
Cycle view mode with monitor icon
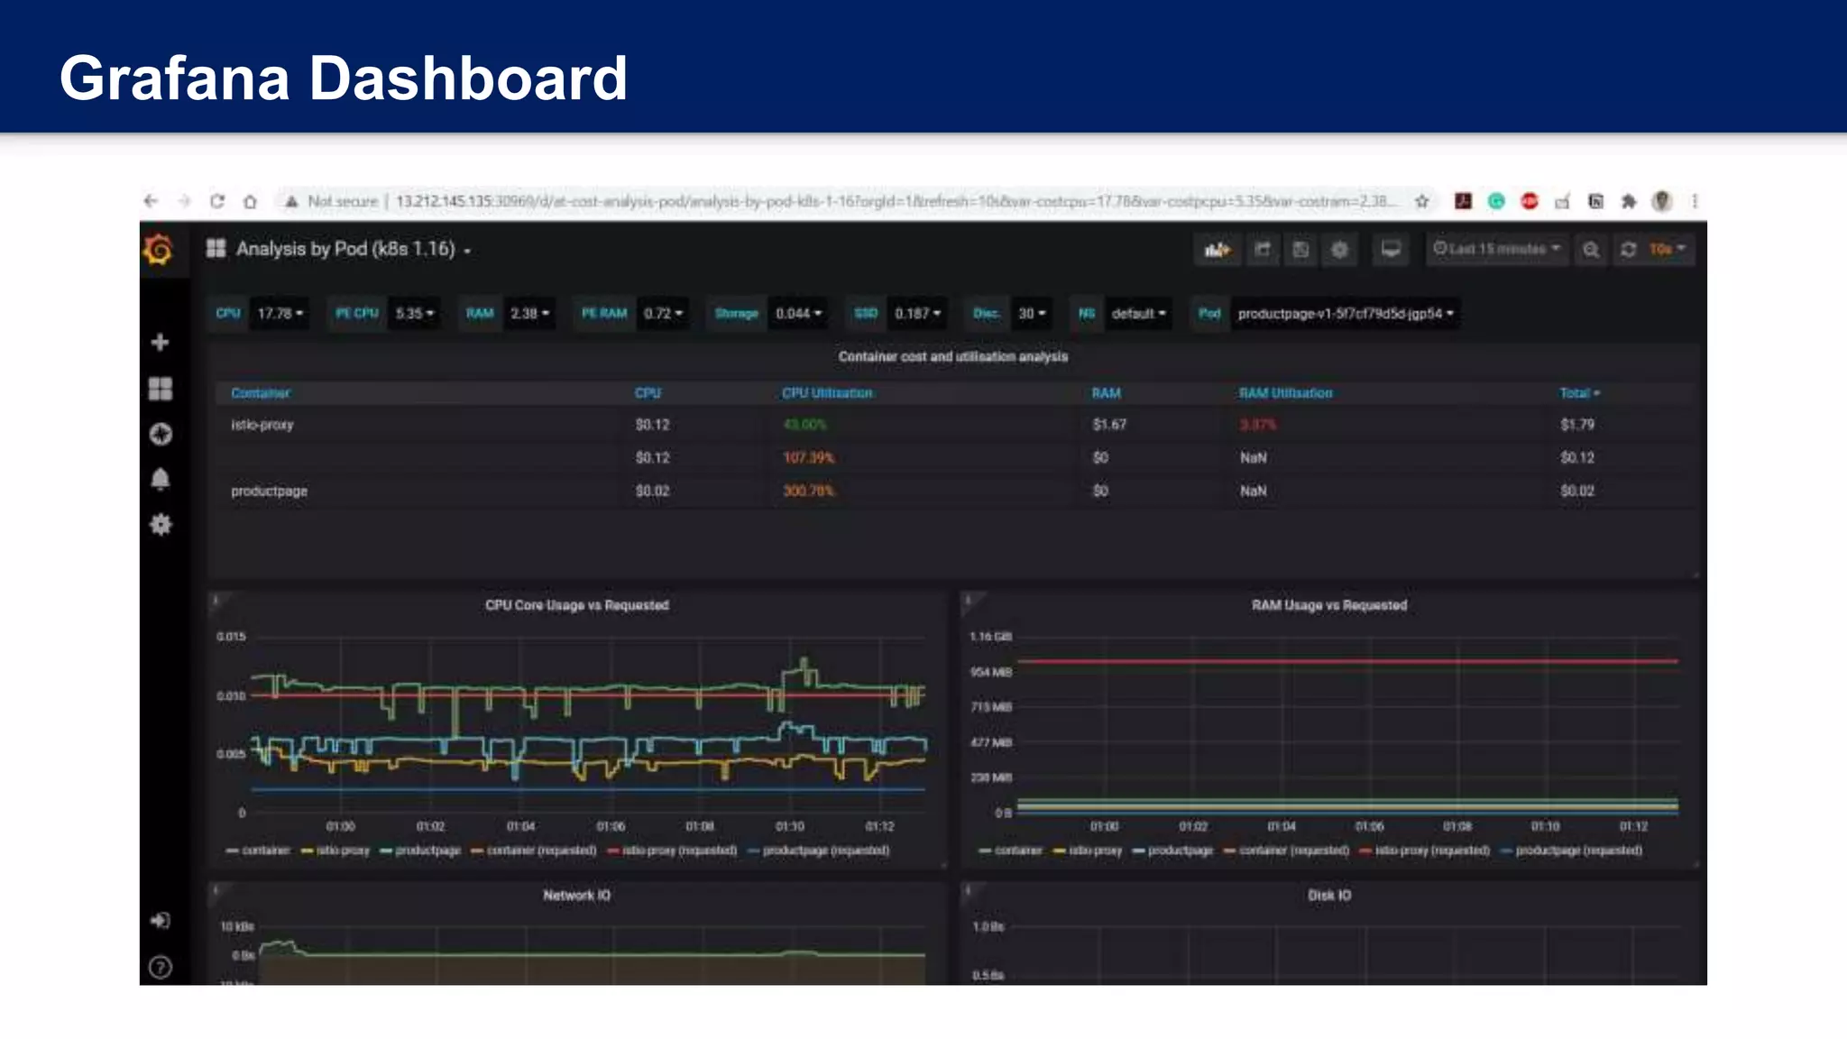[x=1391, y=250]
